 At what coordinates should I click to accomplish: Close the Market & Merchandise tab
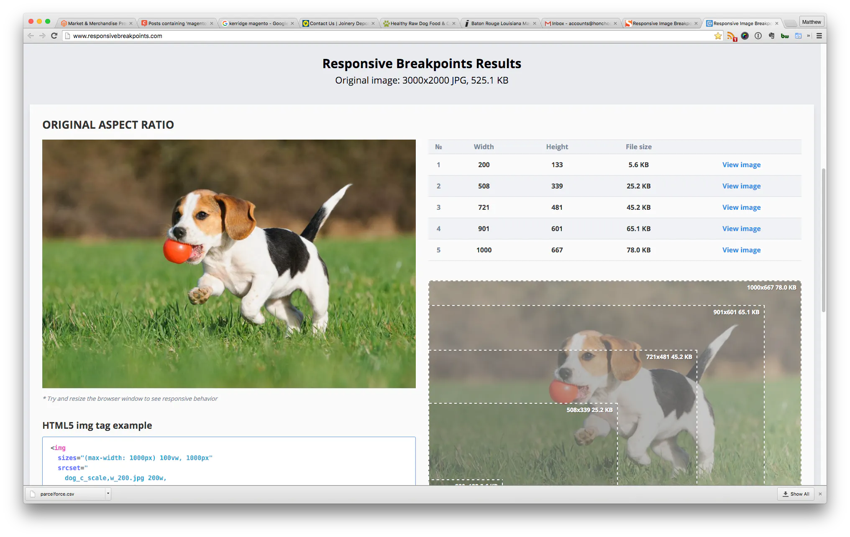coord(131,23)
